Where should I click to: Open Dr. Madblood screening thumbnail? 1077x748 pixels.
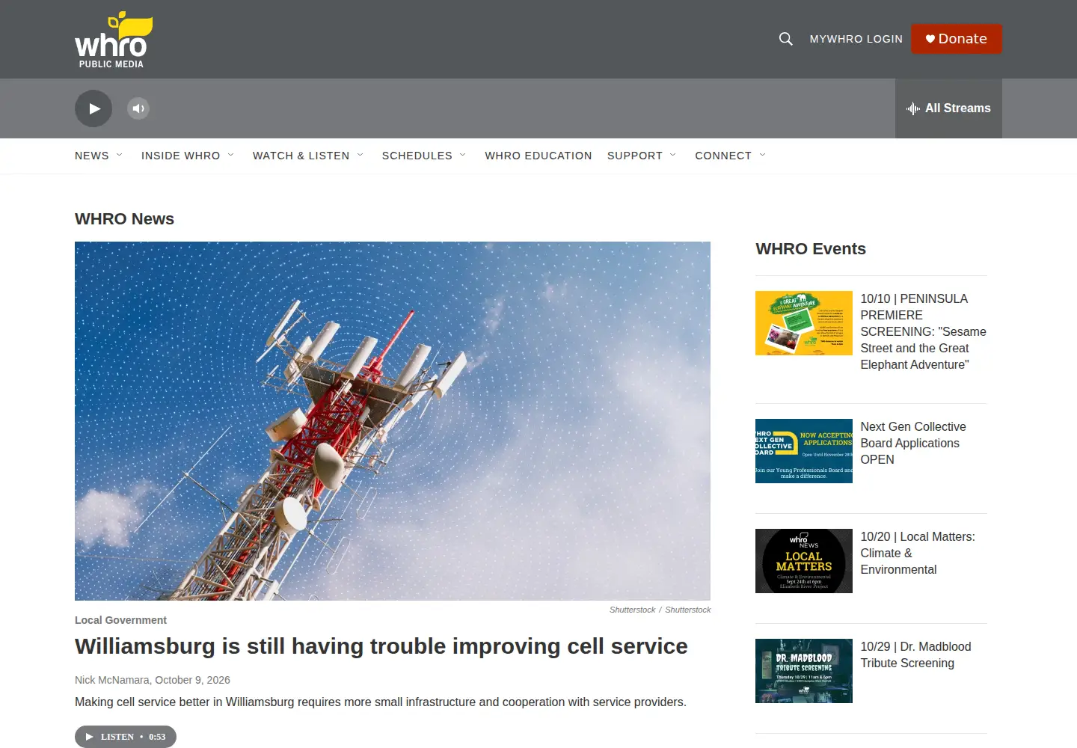pos(804,671)
